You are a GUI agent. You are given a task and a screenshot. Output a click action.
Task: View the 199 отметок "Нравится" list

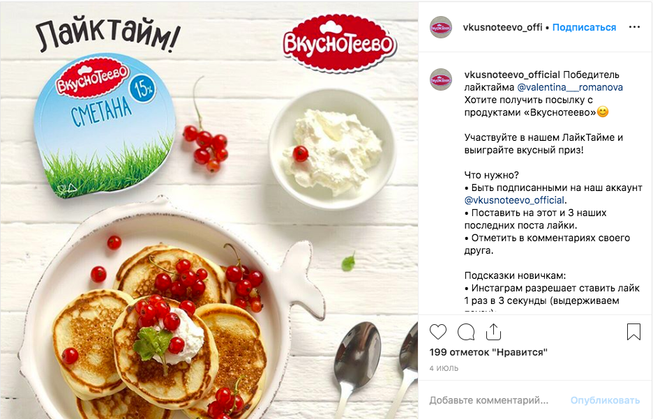pos(488,353)
